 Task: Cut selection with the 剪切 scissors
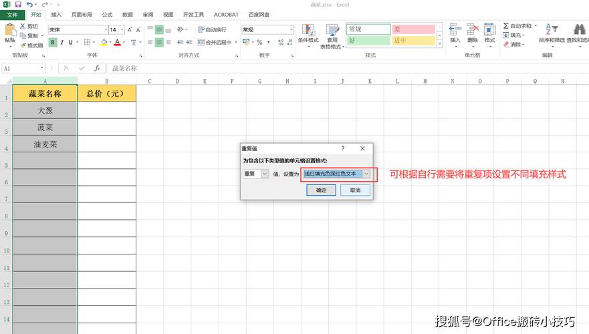(x=29, y=26)
